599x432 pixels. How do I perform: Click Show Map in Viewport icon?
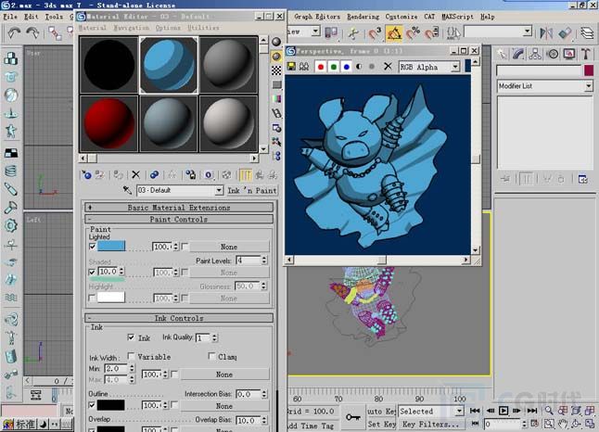click(226, 175)
